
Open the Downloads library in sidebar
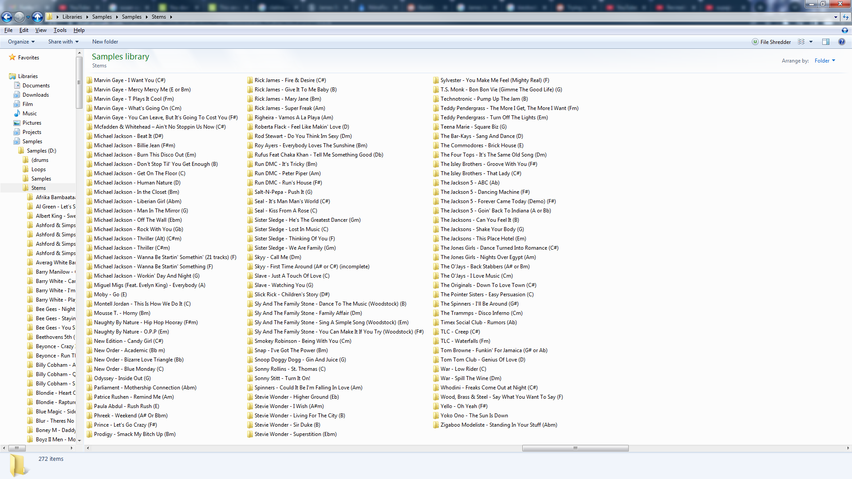(x=35, y=95)
